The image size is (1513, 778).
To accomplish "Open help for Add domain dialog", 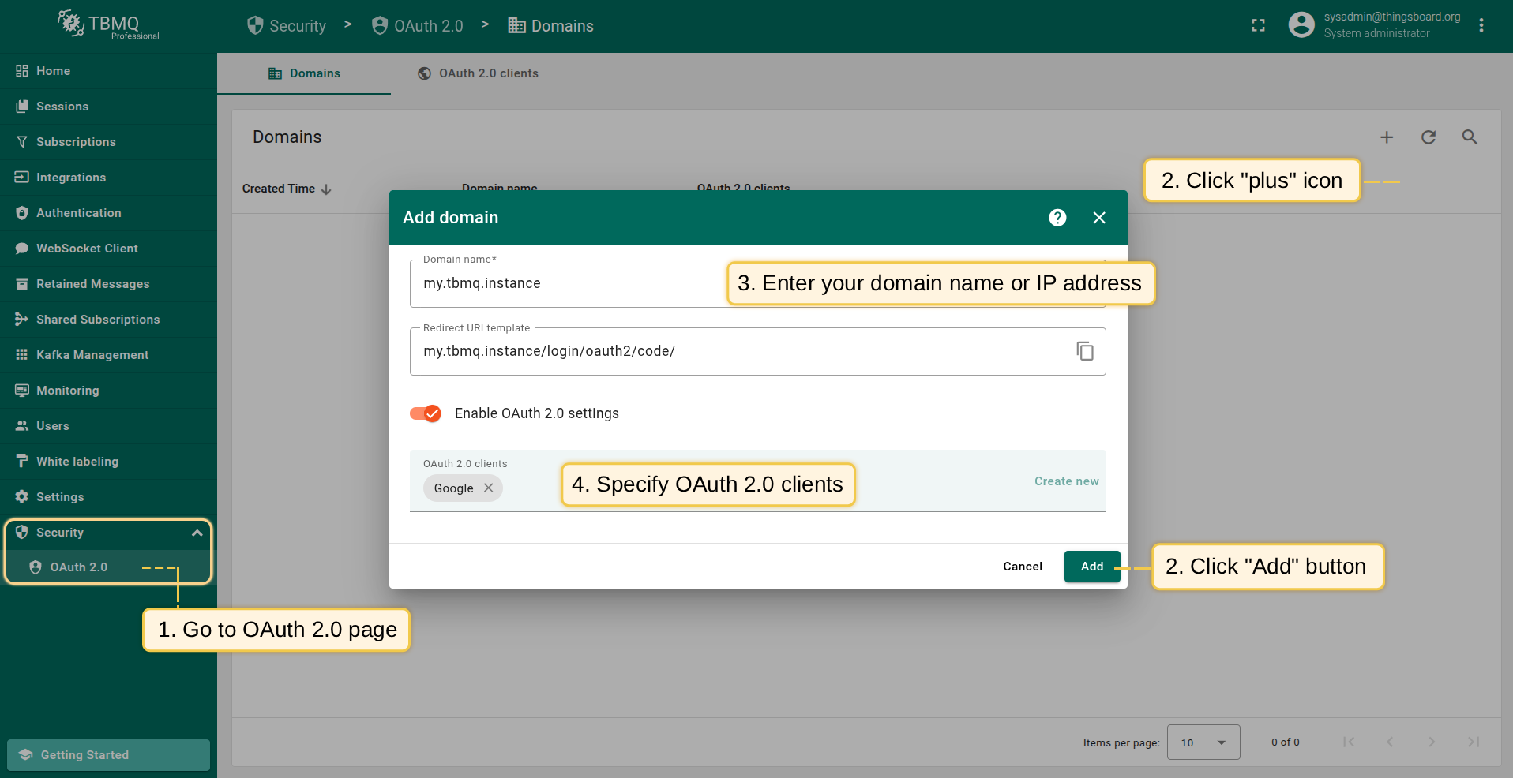I will (1057, 218).
